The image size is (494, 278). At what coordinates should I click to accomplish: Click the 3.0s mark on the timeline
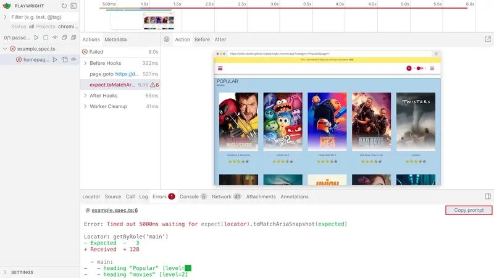(274, 4)
